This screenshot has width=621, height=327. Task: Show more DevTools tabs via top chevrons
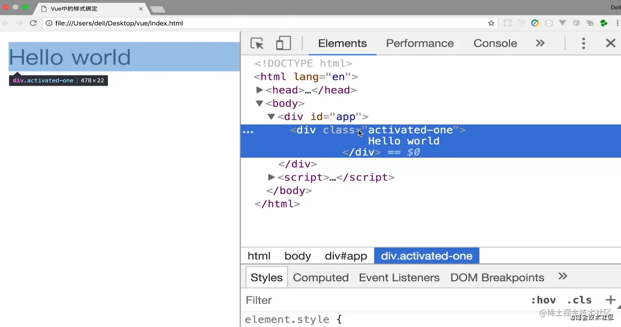(x=540, y=43)
